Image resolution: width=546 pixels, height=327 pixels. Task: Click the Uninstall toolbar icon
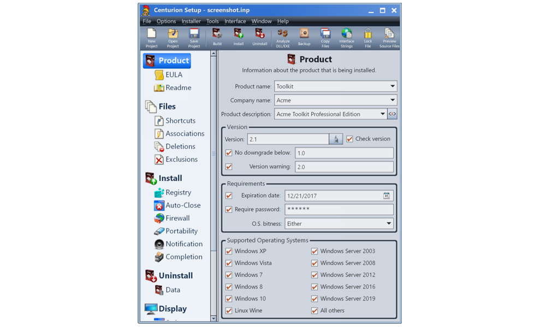[x=260, y=37]
